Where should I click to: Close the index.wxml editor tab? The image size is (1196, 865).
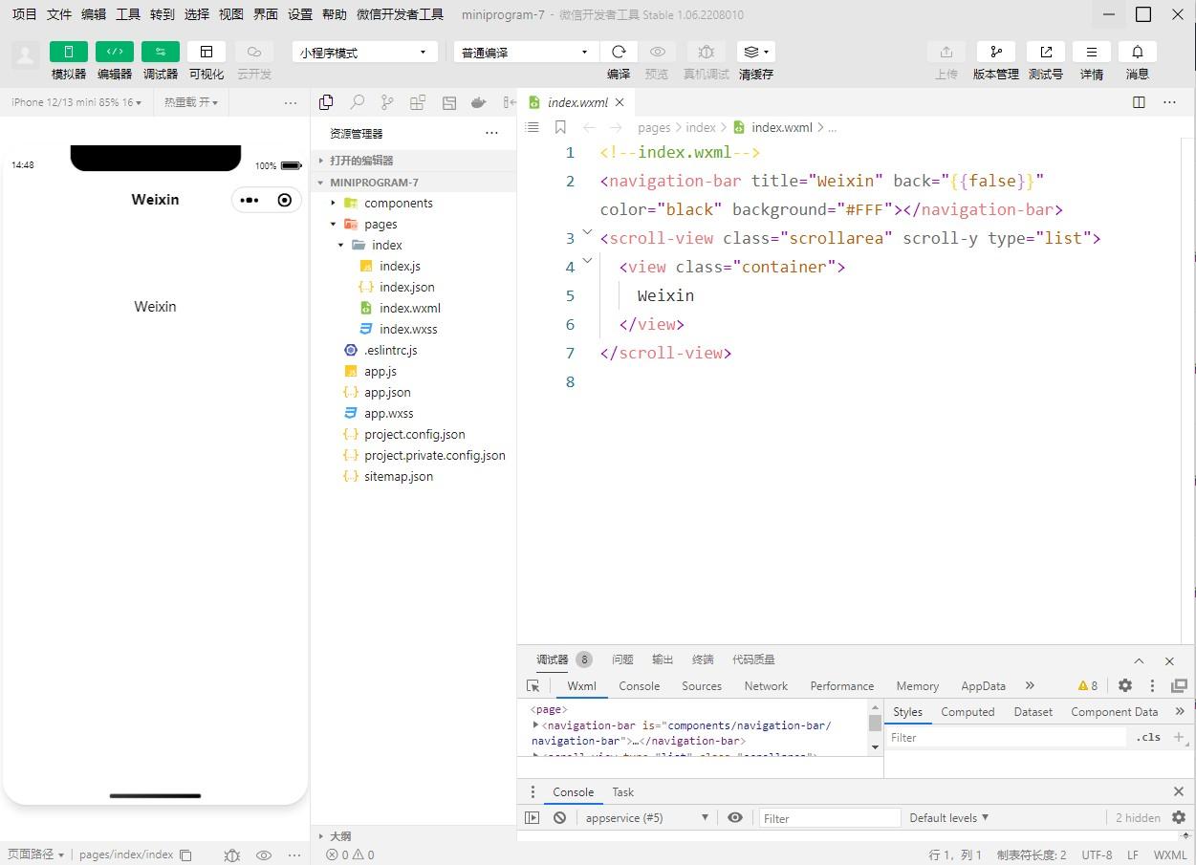pos(620,102)
